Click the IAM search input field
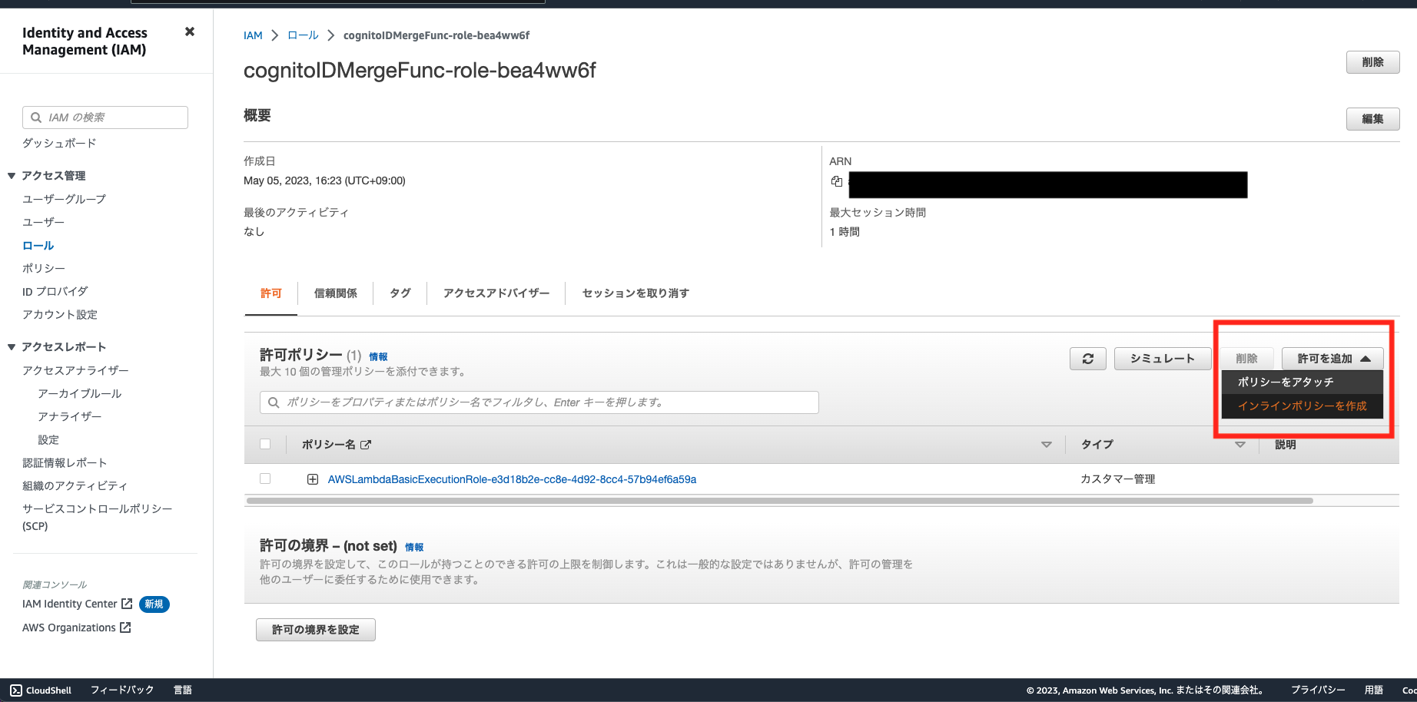This screenshot has height=702, width=1417. click(105, 118)
